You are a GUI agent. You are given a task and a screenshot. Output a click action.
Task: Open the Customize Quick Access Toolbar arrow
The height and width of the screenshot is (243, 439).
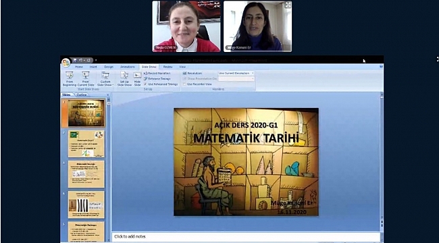[x=96, y=60]
